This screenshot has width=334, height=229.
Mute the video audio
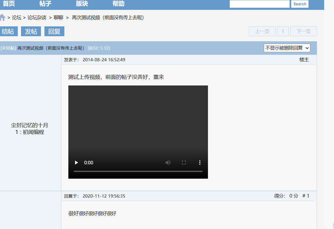click(x=168, y=162)
